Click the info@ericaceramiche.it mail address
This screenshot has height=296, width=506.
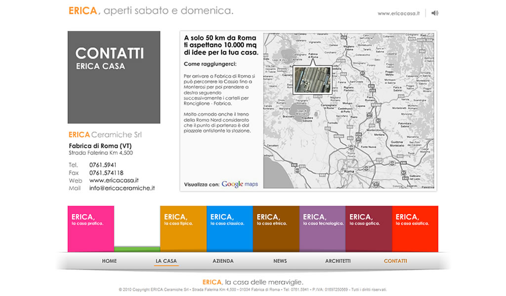click(x=122, y=188)
